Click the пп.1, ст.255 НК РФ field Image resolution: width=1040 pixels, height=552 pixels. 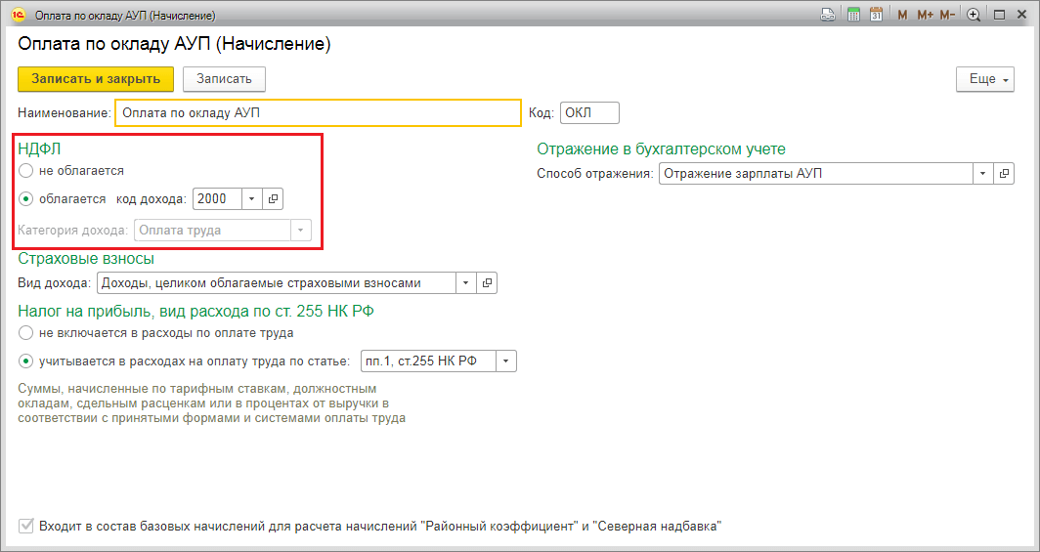[x=428, y=361]
